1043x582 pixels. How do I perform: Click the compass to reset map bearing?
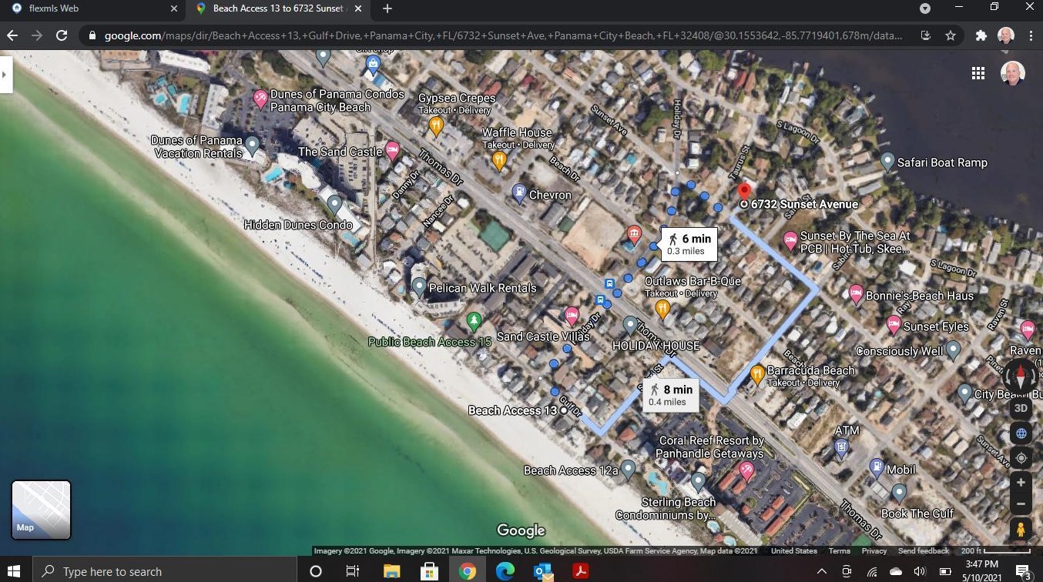(1021, 376)
